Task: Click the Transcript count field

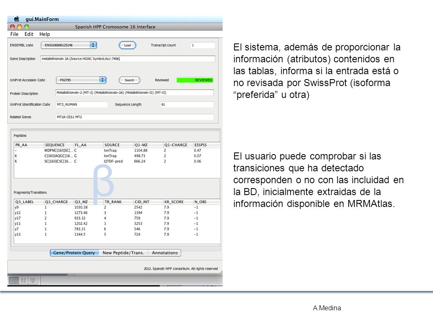Action: coord(203,45)
